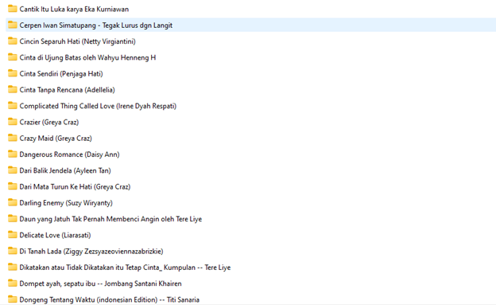Select the folder icon beside Cantik Itu Luka
This screenshot has height=305, width=496.
[13, 9]
